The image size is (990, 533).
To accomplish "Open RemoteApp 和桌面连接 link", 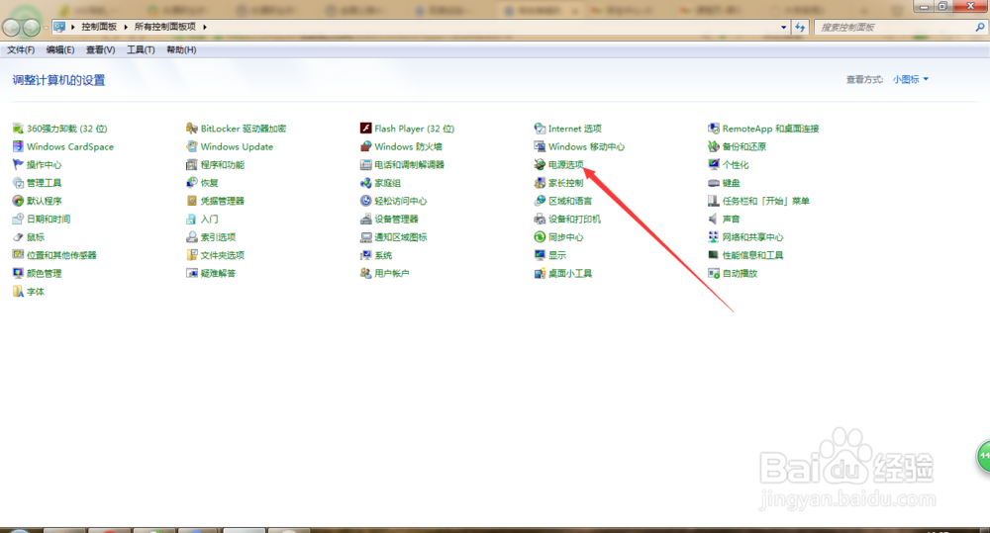I will pyautogui.click(x=771, y=129).
